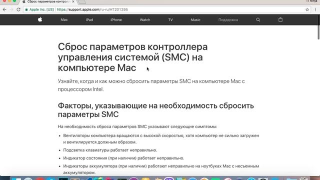The image size is (320, 180).
Task: Open the shopping bag icon
Action: tap(280, 19)
